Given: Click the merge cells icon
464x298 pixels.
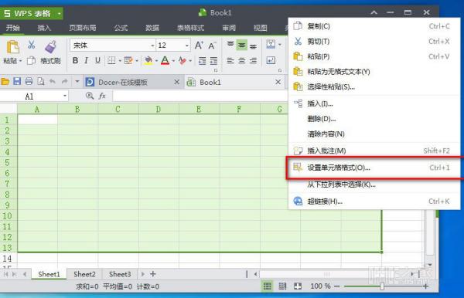Looking at the screenshot, I should (x=271, y=44).
